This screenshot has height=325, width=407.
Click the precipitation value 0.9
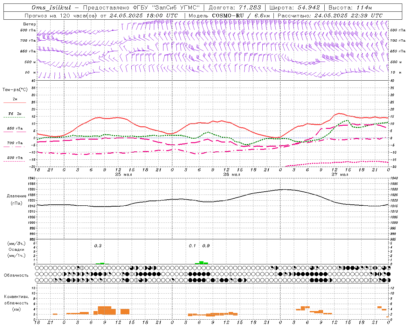[206, 246]
